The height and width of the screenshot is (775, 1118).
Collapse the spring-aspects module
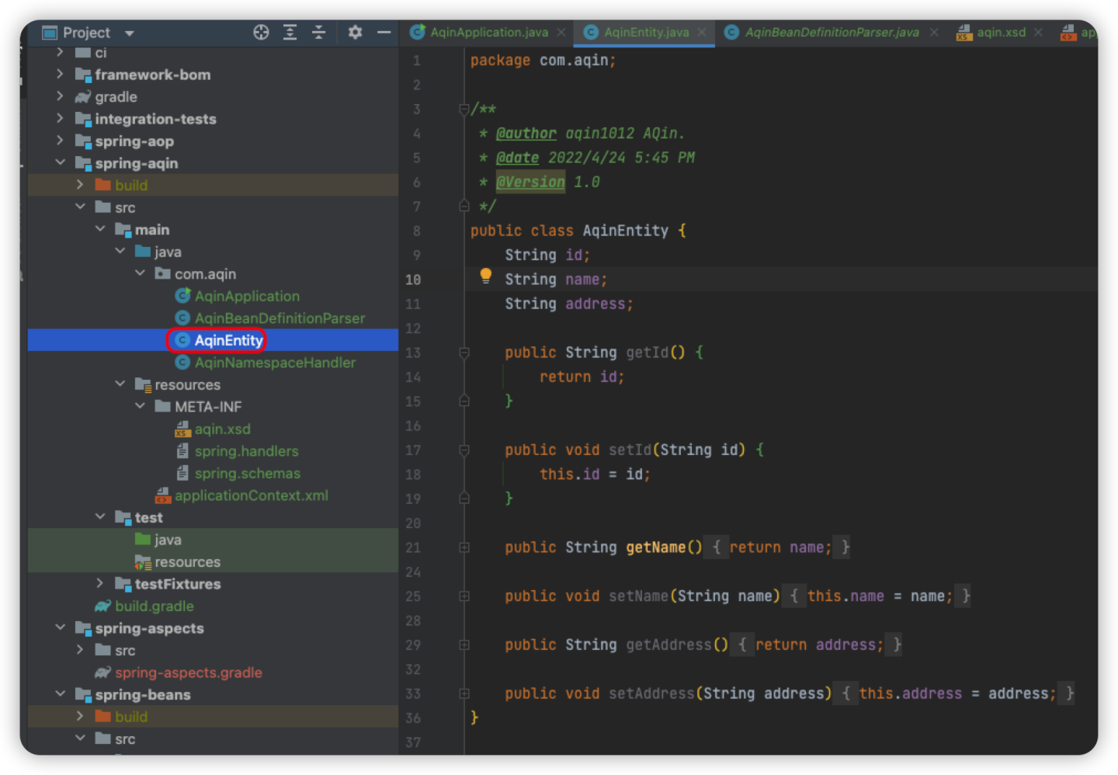[60, 627]
